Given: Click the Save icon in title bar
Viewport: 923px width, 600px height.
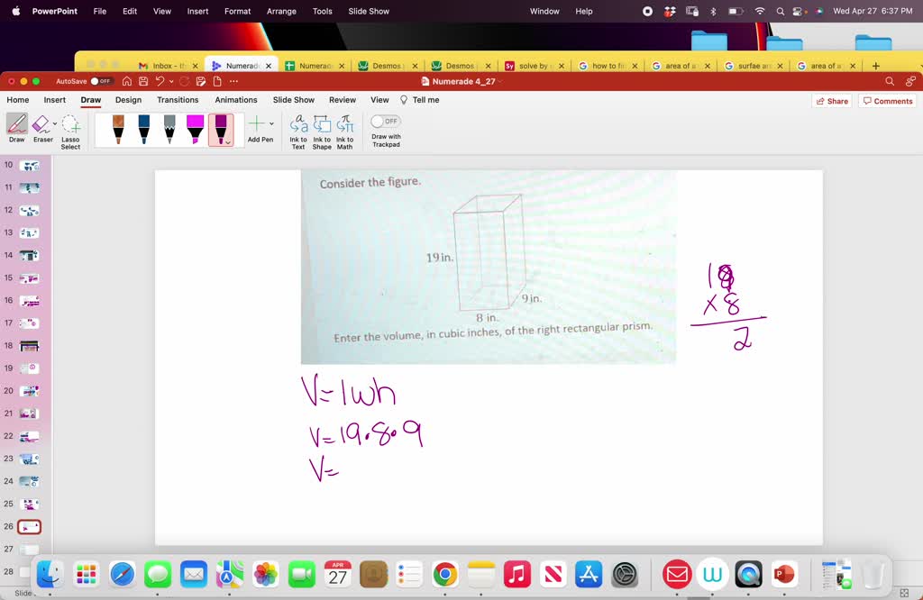Looking at the screenshot, I should [x=143, y=81].
